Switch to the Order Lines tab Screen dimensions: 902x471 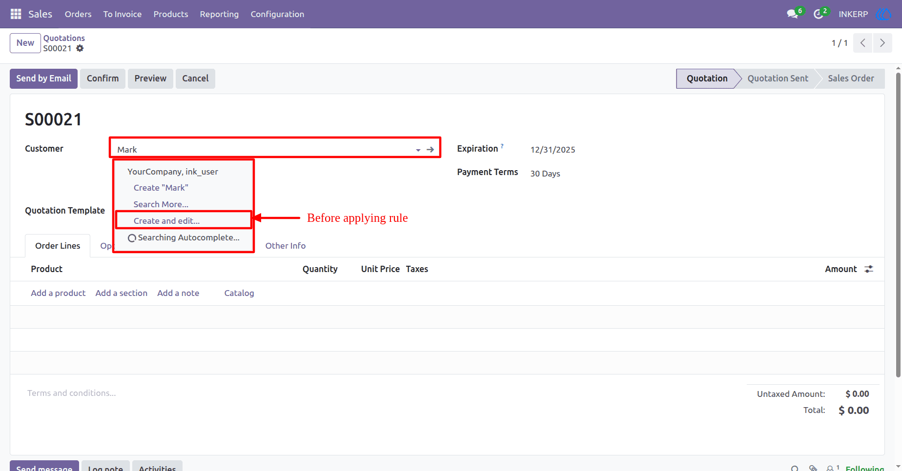tap(58, 246)
